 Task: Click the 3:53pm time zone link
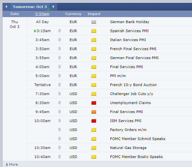point(42,14)
